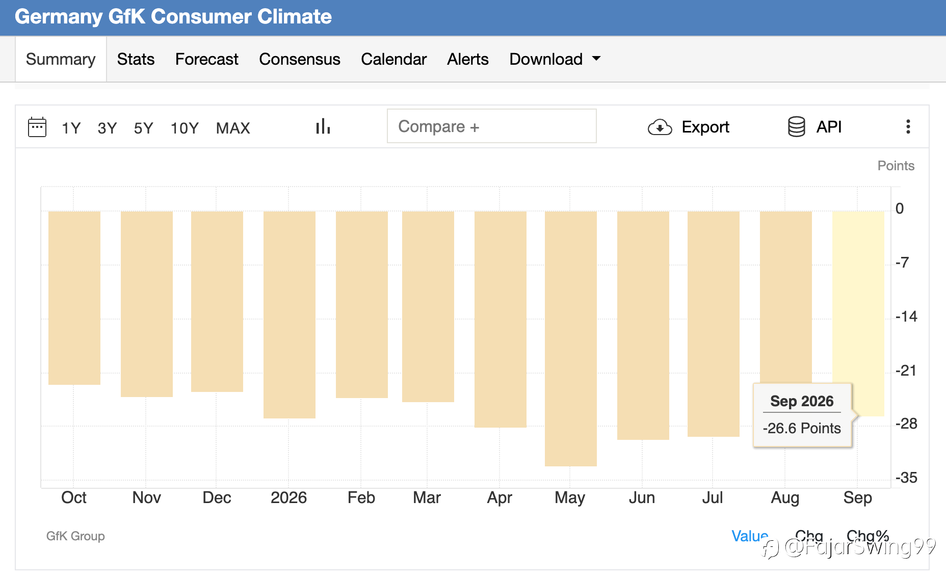Switch to the Summary tab
The image size is (946, 579).
pyautogui.click(x=61, y=59)
